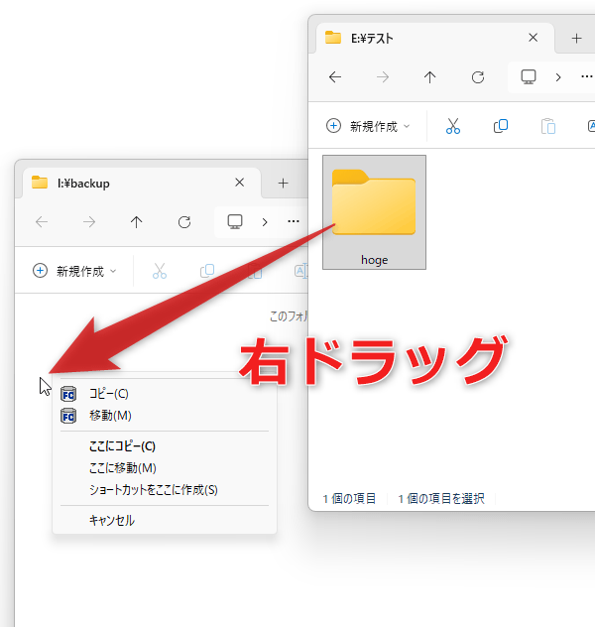Open 新規作成 dropdown in I:¥backup window
Viewport: 595px width, 627px height.
point(74,271)
